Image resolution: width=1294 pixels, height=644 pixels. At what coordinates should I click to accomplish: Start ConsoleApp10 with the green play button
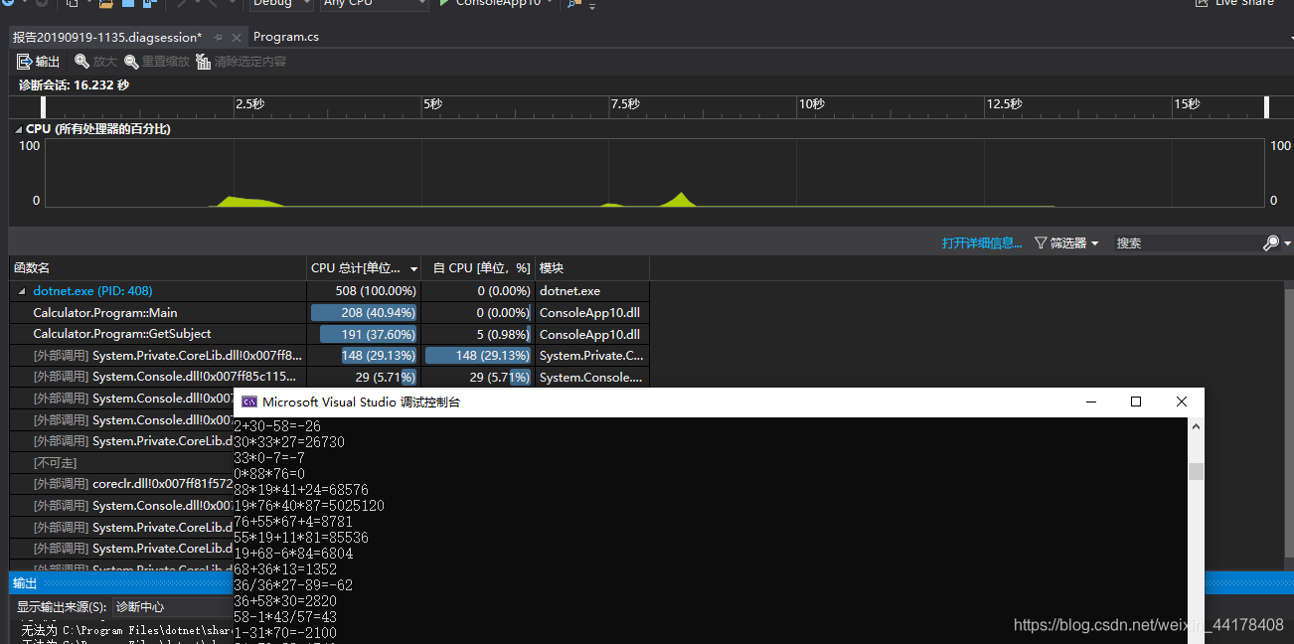[x=446, y=4]
